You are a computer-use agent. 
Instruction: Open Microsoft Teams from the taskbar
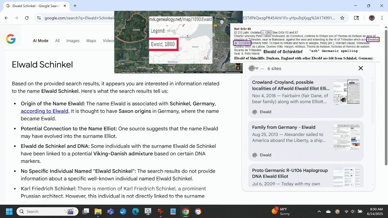tap(110, 211)
